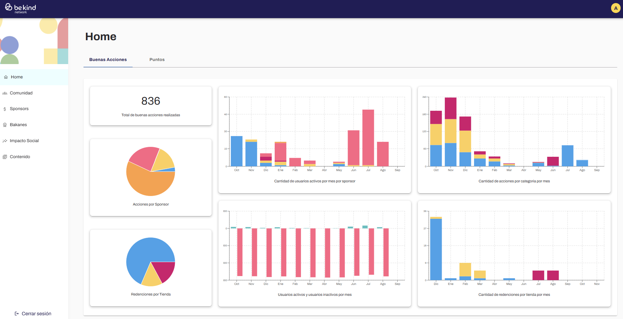Open the user avatar "A" menu
The image size is (623, 319).
(616, 8)
